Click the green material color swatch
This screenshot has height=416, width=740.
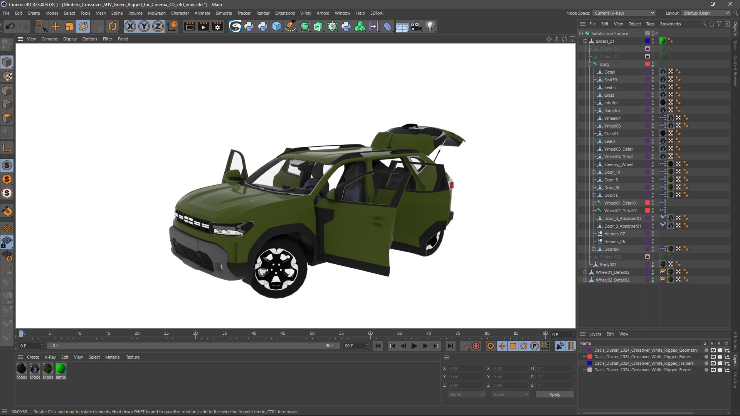(61, 369)
